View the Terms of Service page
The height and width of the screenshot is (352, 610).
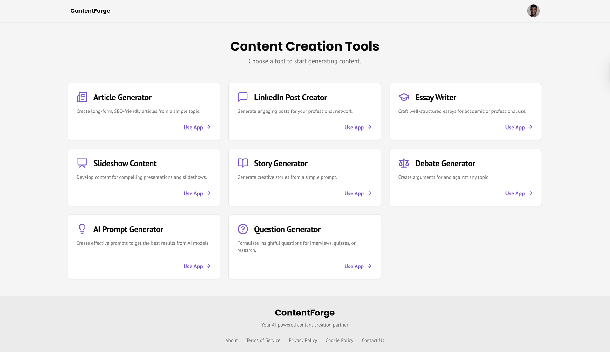(x=263, y=340)
